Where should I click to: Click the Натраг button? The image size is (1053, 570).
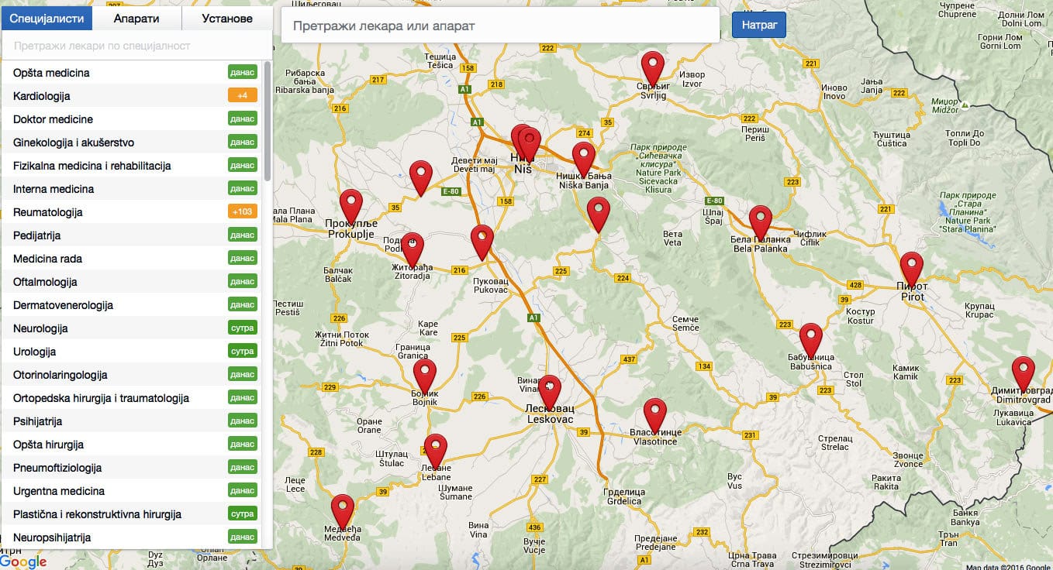[x=758, y=25]
